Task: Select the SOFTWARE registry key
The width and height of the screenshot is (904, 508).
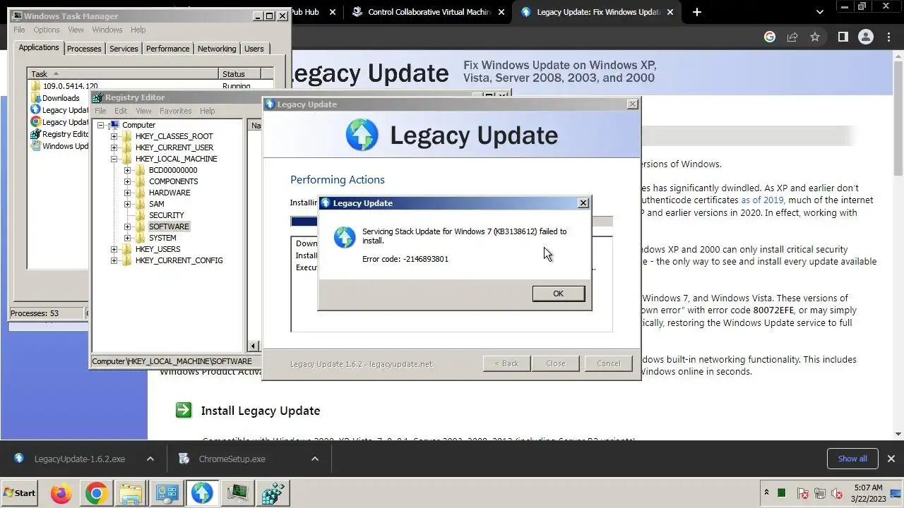Action: click(169, 226)
